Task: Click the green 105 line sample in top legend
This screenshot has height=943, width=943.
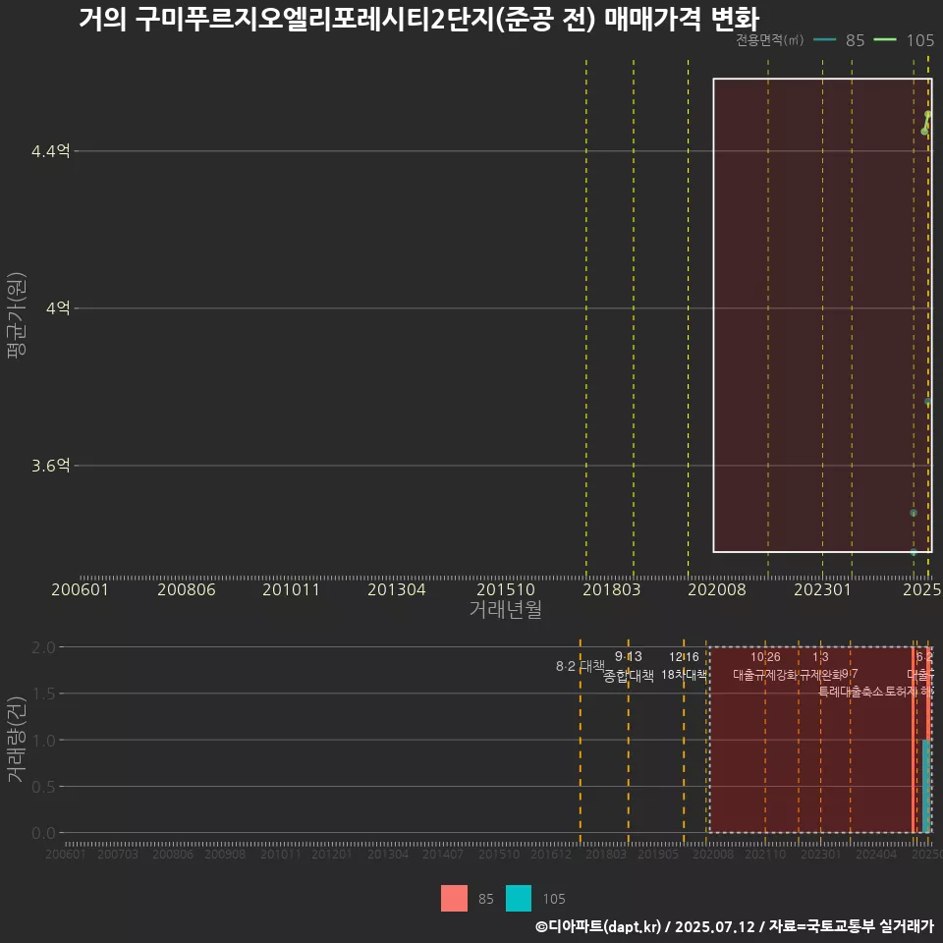Action: click(885, 40)
